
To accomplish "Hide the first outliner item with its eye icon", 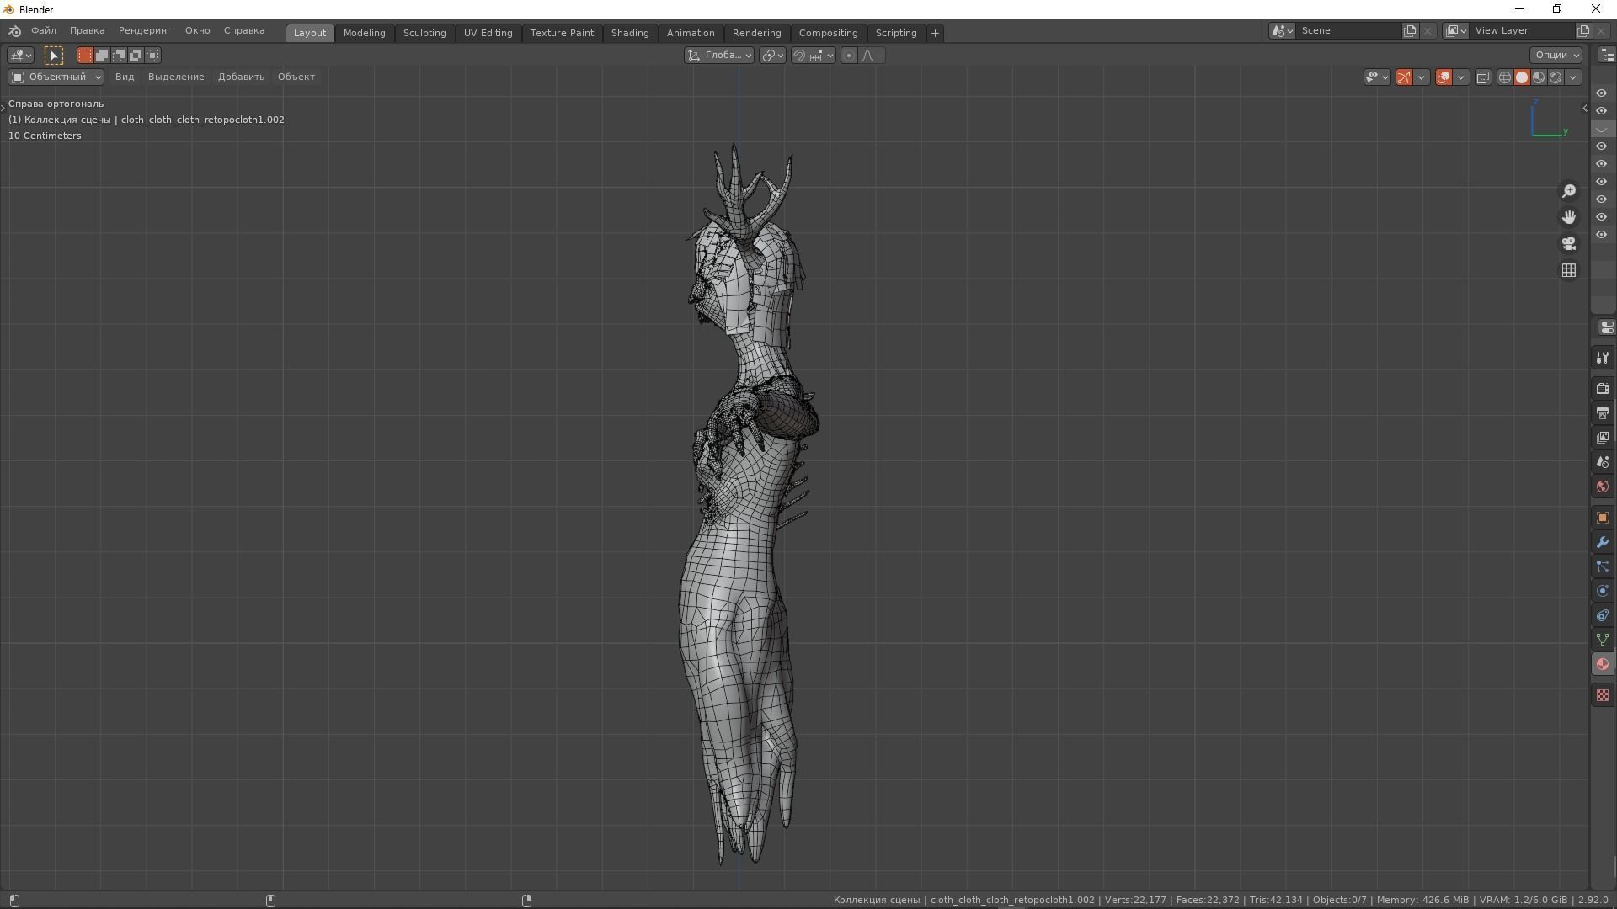I will pyautogui.click(x=1601, y=93).
